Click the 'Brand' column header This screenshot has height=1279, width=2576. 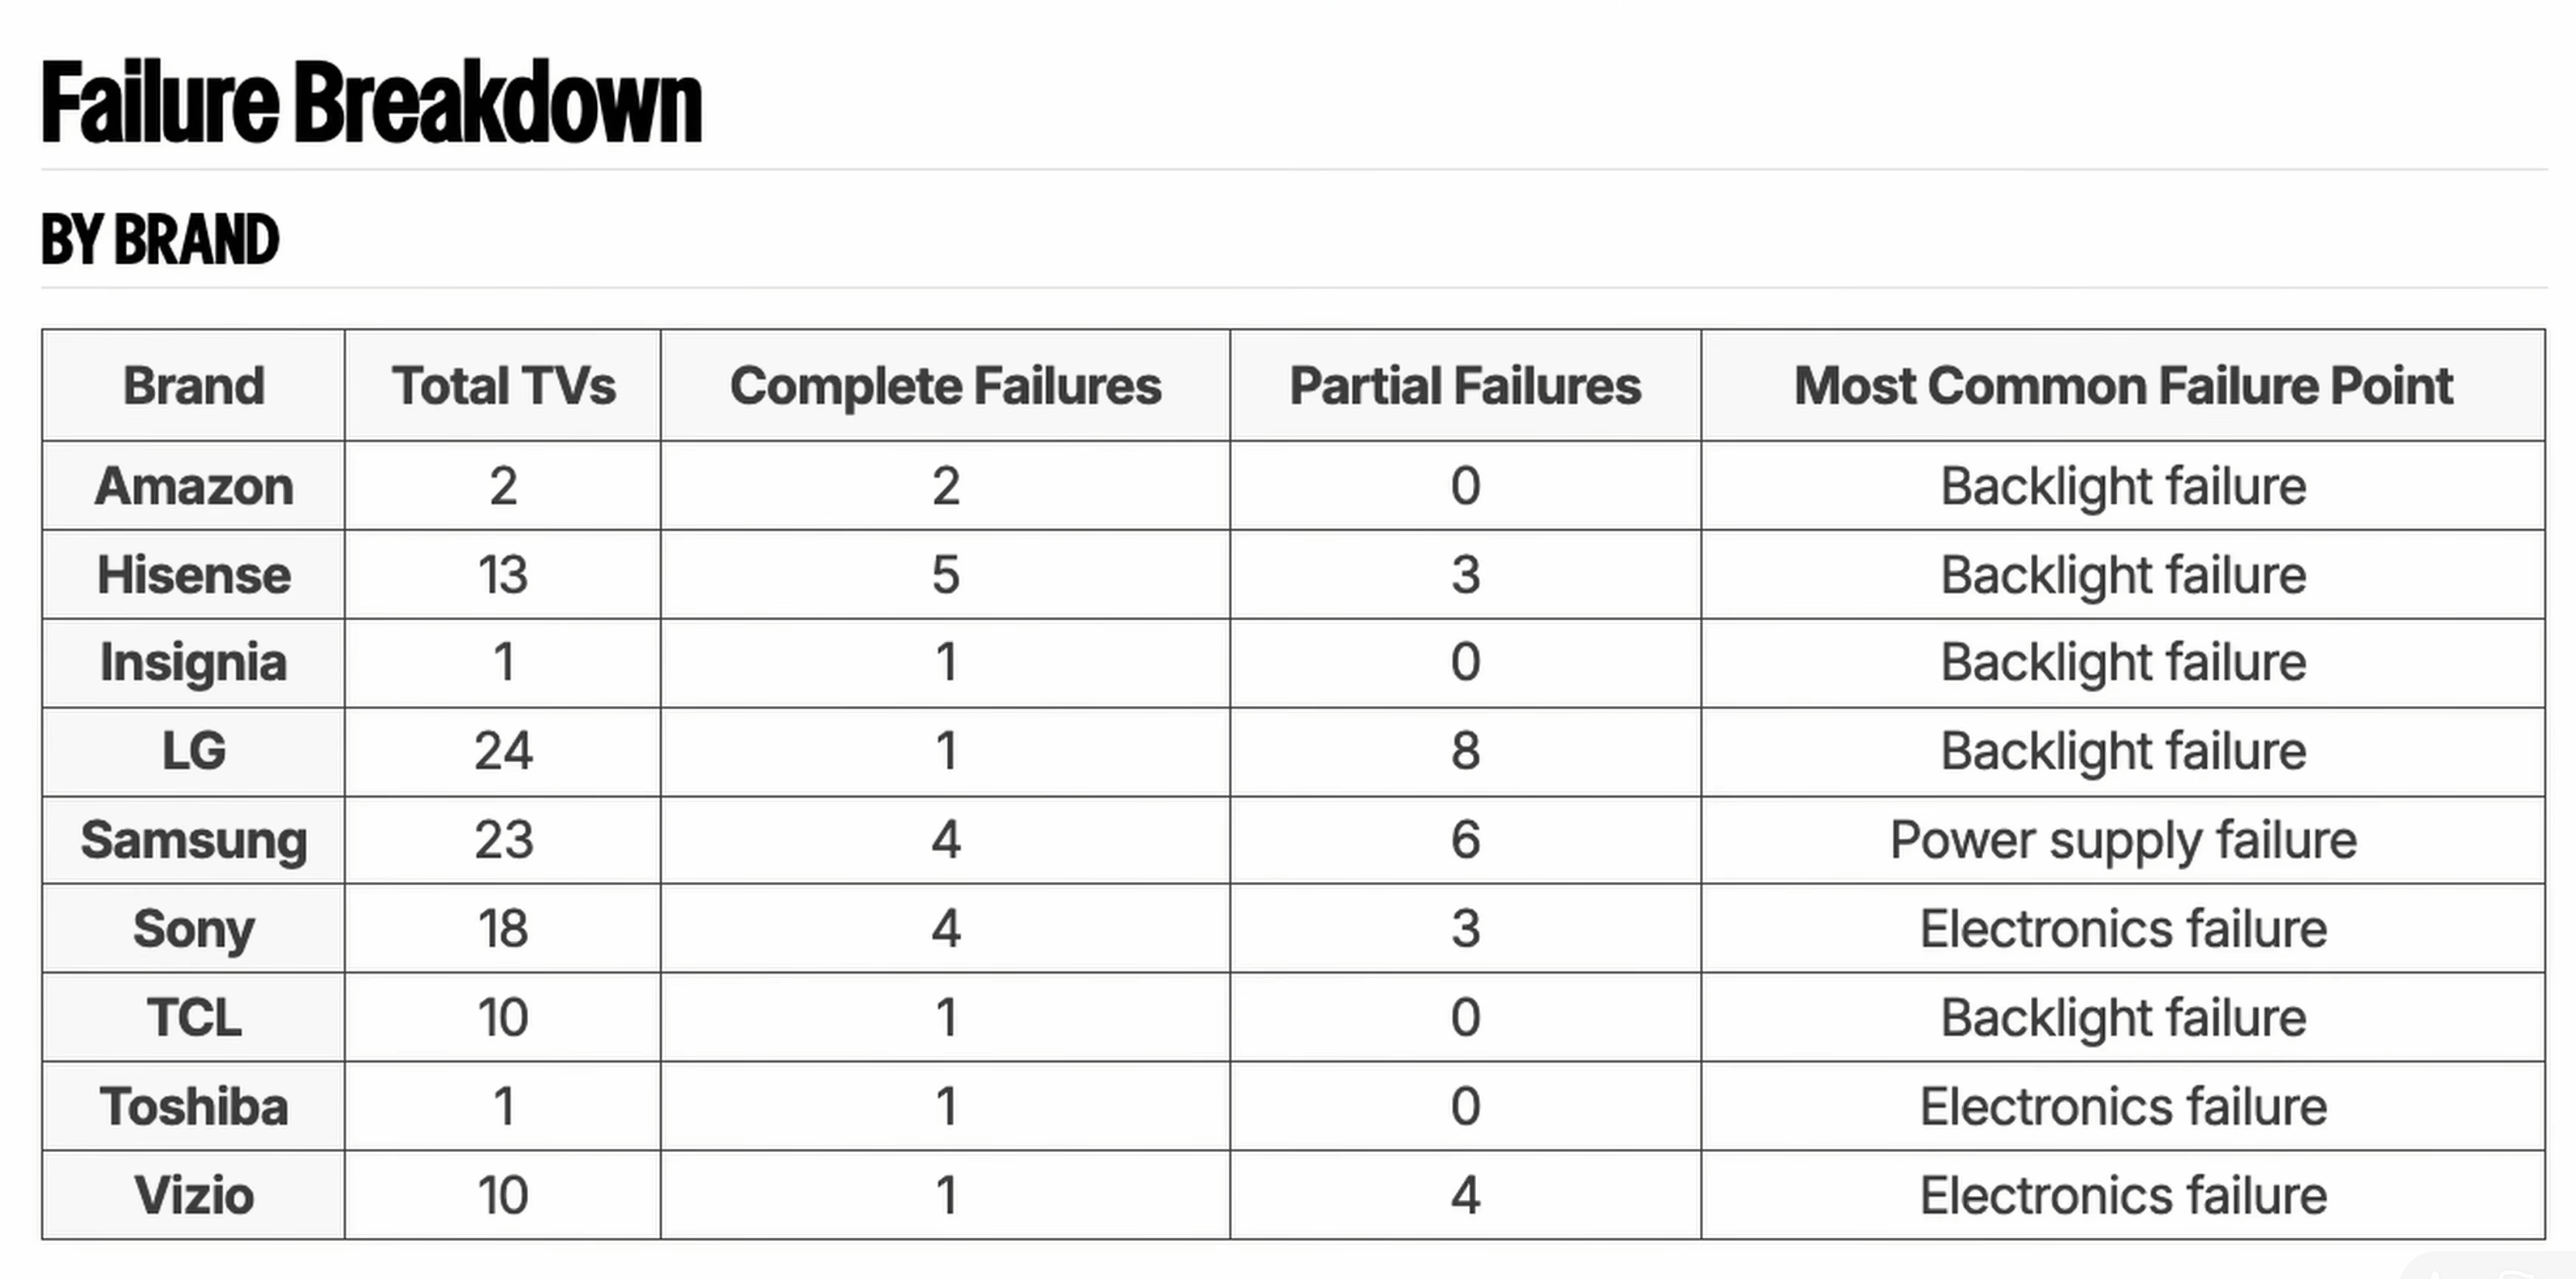(x=194, y=386)
